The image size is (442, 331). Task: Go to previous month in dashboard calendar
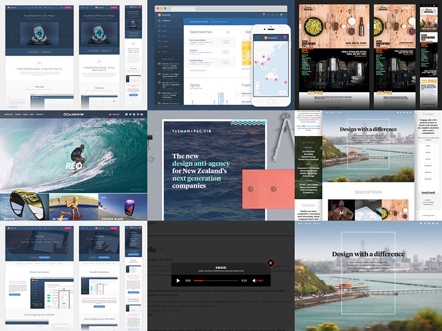pos(243,32)
